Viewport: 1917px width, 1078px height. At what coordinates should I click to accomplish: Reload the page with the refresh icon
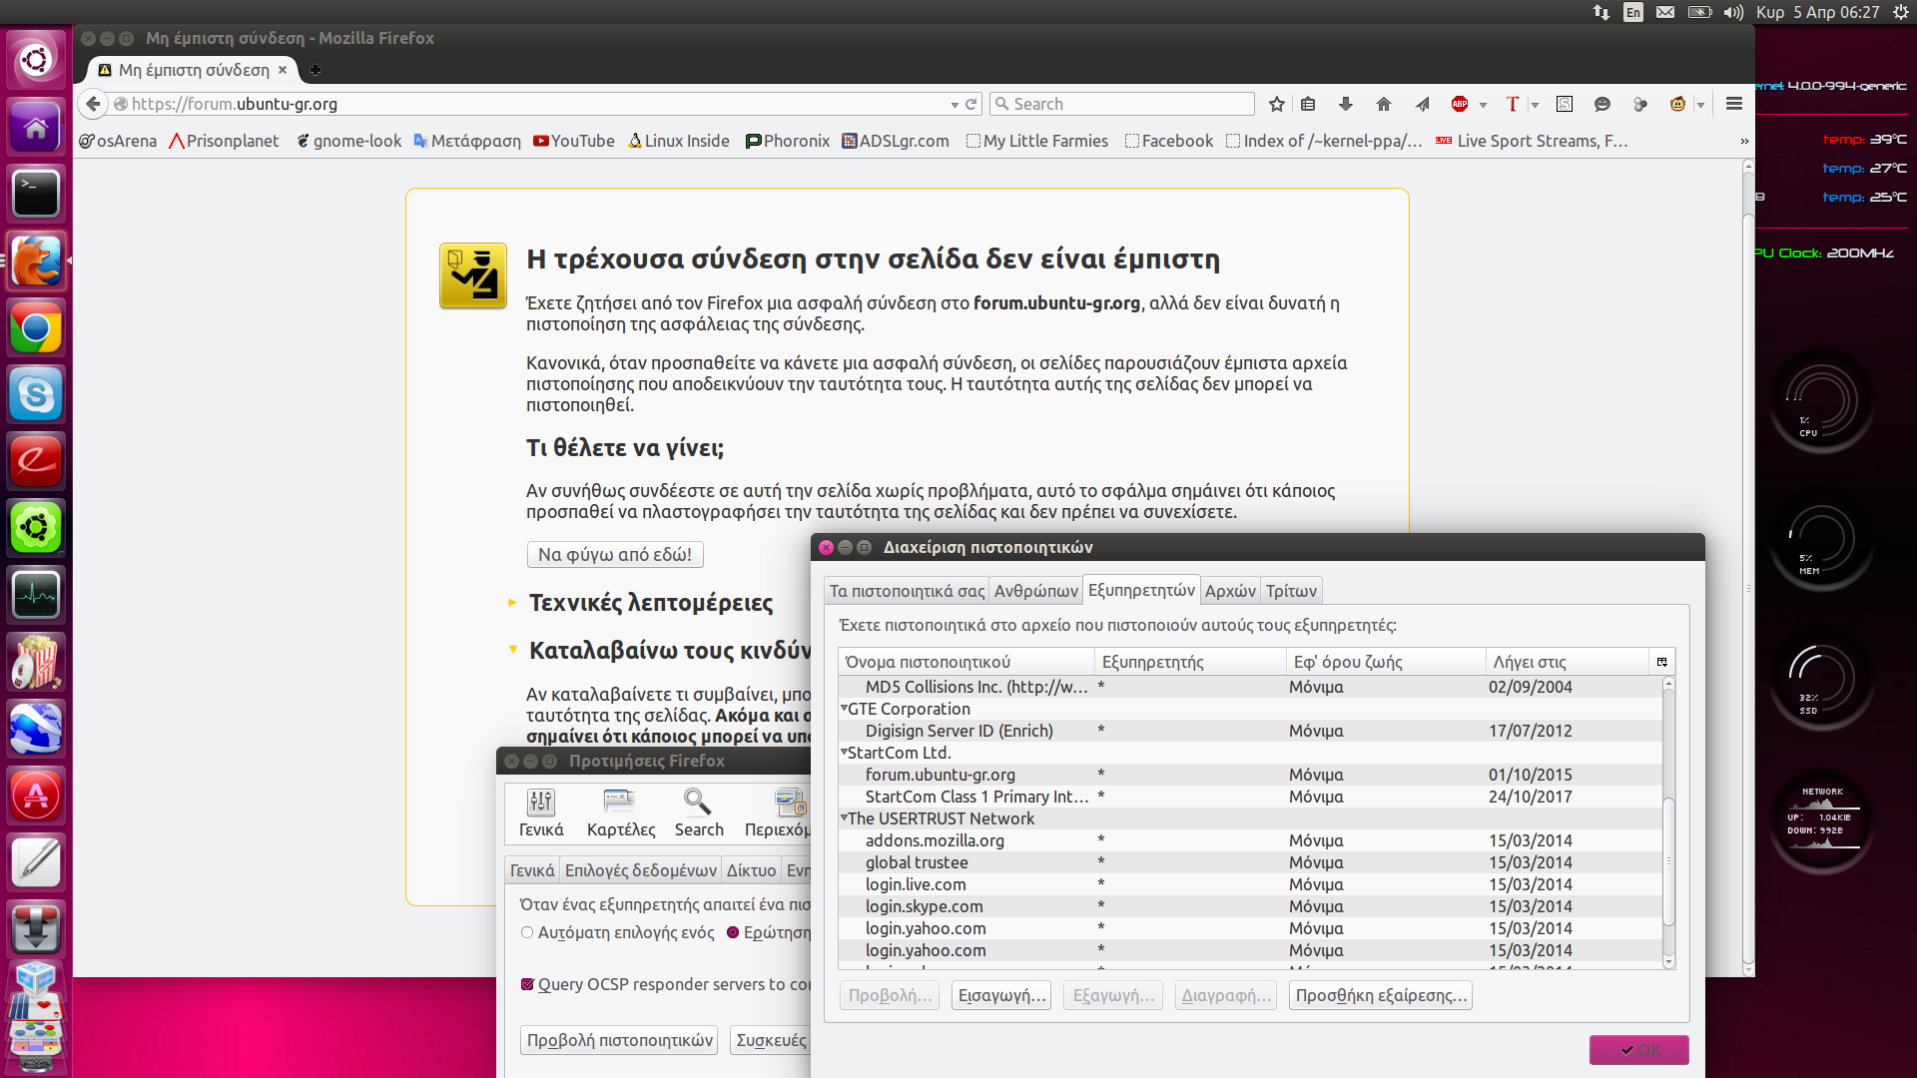tap(970, 104)
